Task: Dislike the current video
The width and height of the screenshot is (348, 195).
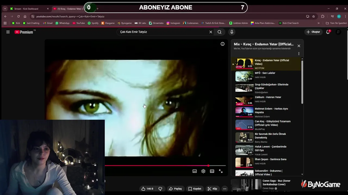Action: tap(160, 189)
